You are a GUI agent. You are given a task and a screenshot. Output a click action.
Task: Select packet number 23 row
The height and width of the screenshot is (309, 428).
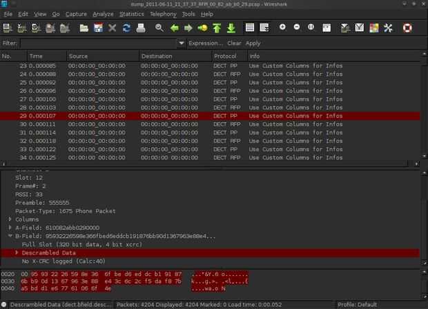click(x=210, y=66)
